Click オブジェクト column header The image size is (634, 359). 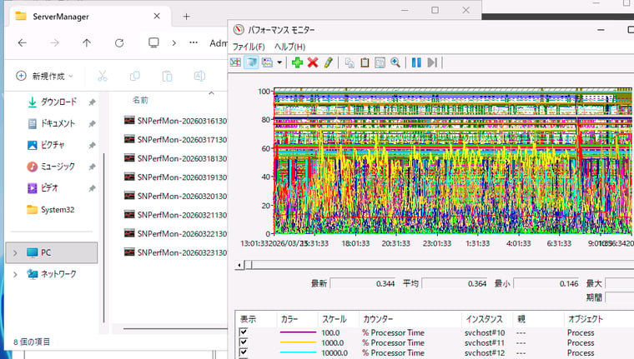coord(599,319)
